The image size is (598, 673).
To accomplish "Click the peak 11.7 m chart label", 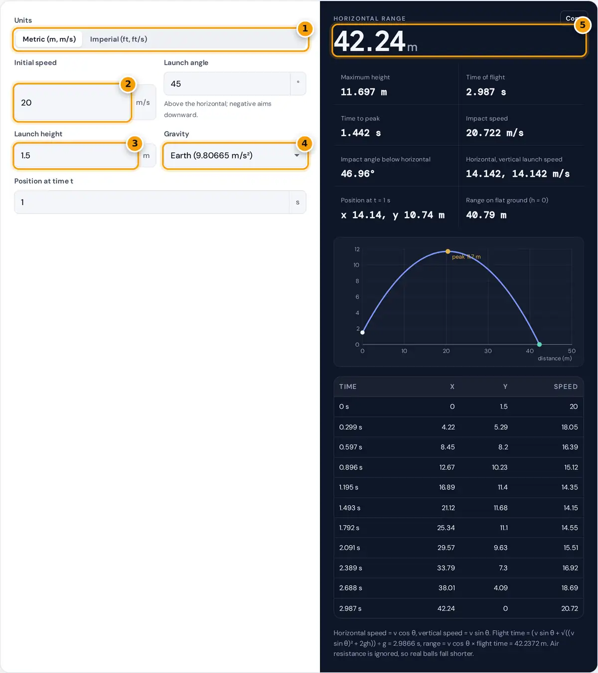I will 466,257.
